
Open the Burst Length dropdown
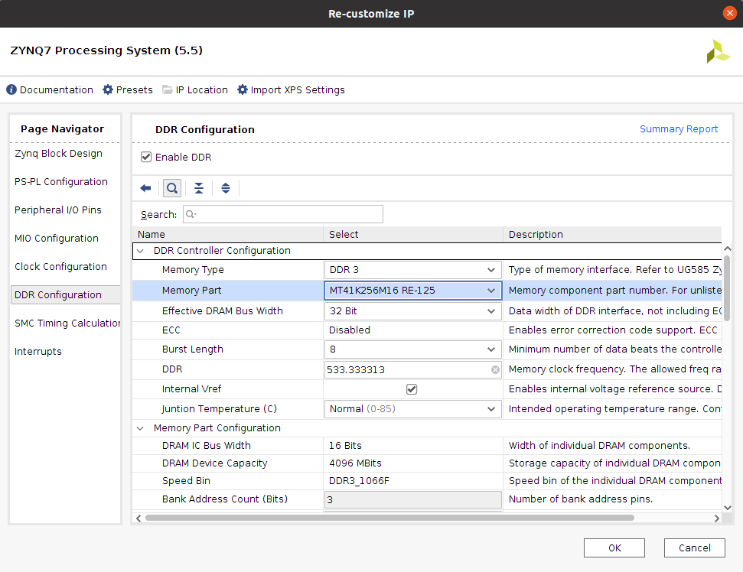point(412,349)
